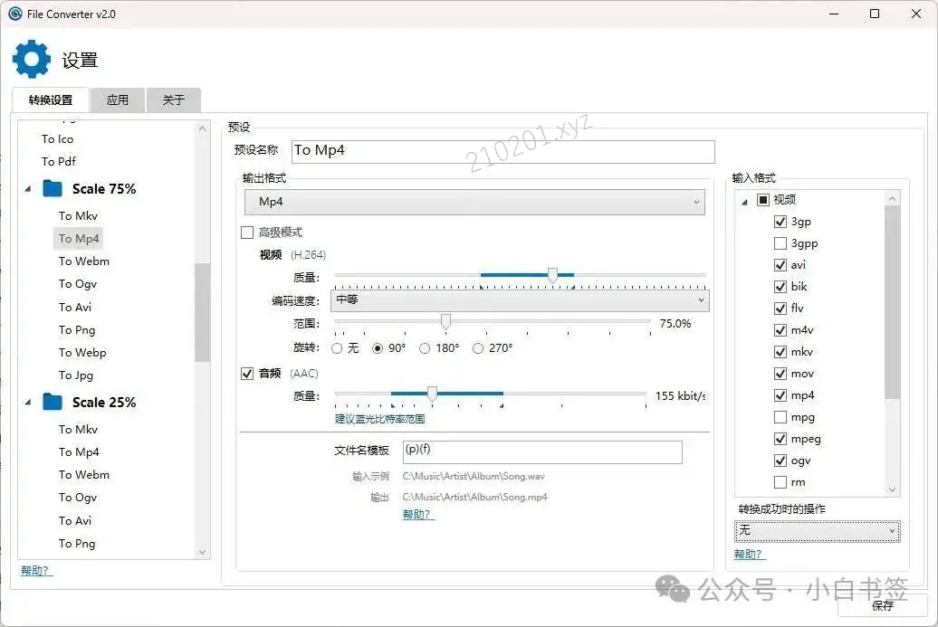Open the 帮助? link under preset list
The height and width of the screenshot is (627, 938).
point(36,571)
